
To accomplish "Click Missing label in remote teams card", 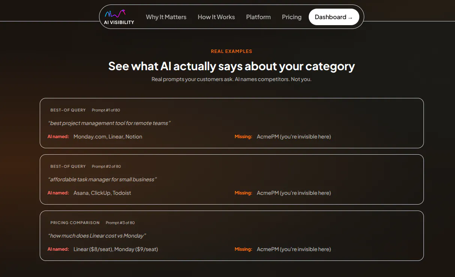I will pos(243,137).
